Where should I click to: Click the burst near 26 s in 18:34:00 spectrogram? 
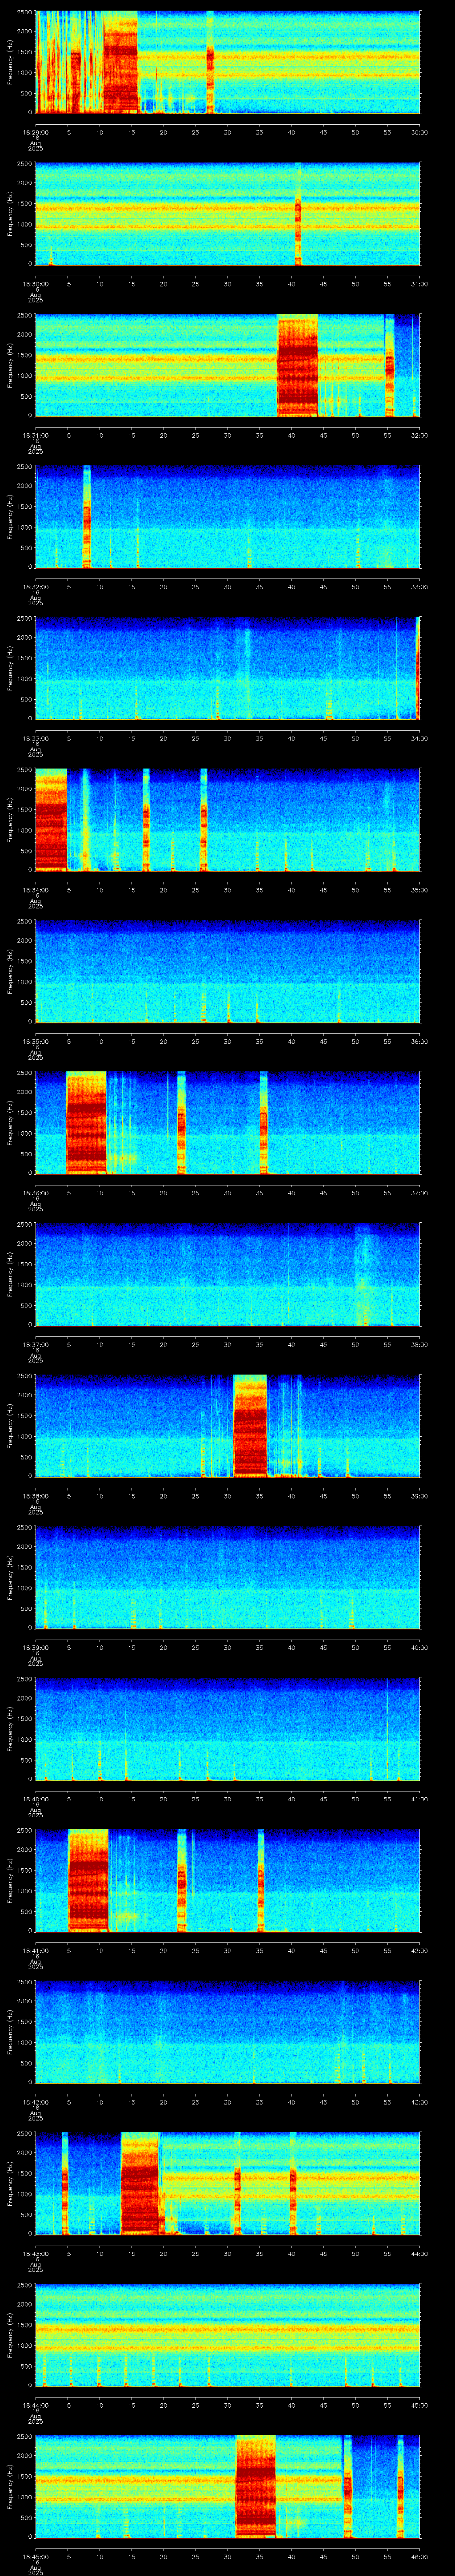coord(204,819)
